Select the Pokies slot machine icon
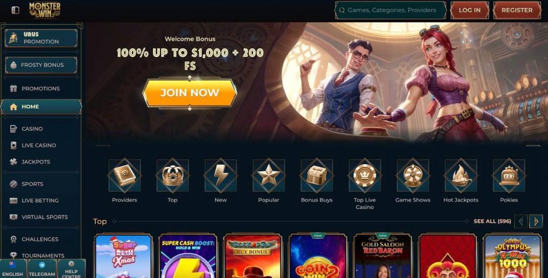548x278 pixels. tap(509, 176)
